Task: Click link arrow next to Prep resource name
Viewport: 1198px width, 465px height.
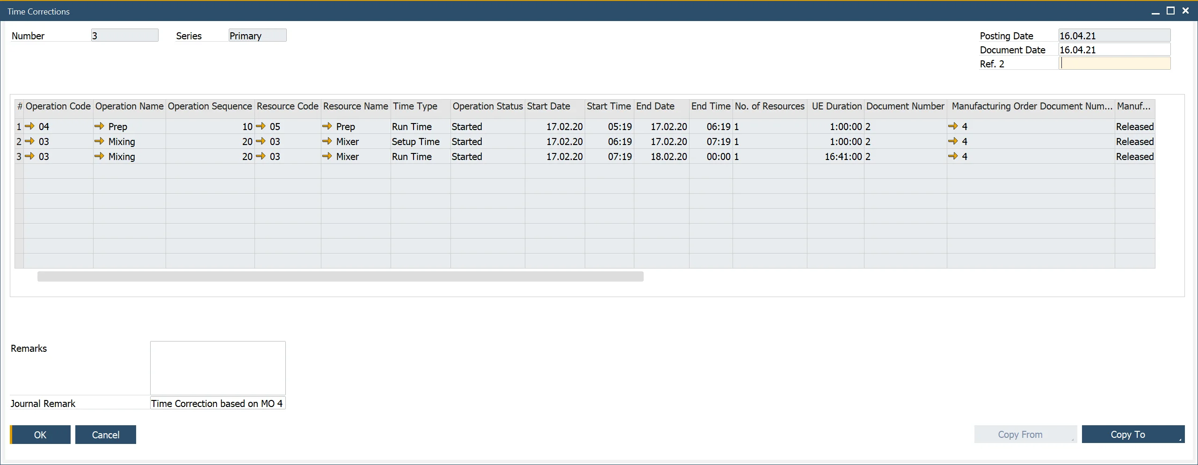Action: [x=327, y=126]
